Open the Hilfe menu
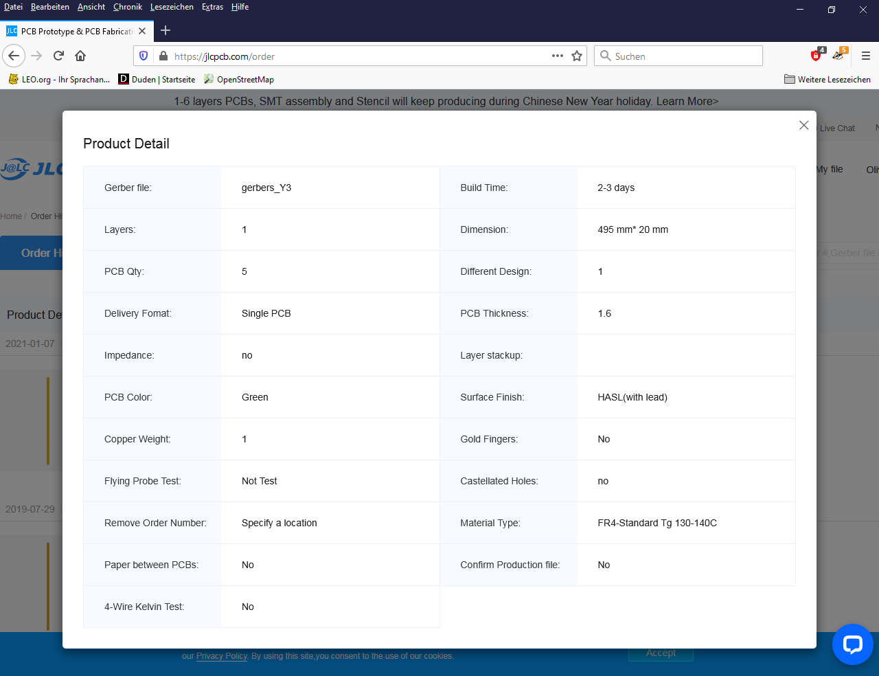The height and width of the screenshot is (676, 879). point(240,7)
